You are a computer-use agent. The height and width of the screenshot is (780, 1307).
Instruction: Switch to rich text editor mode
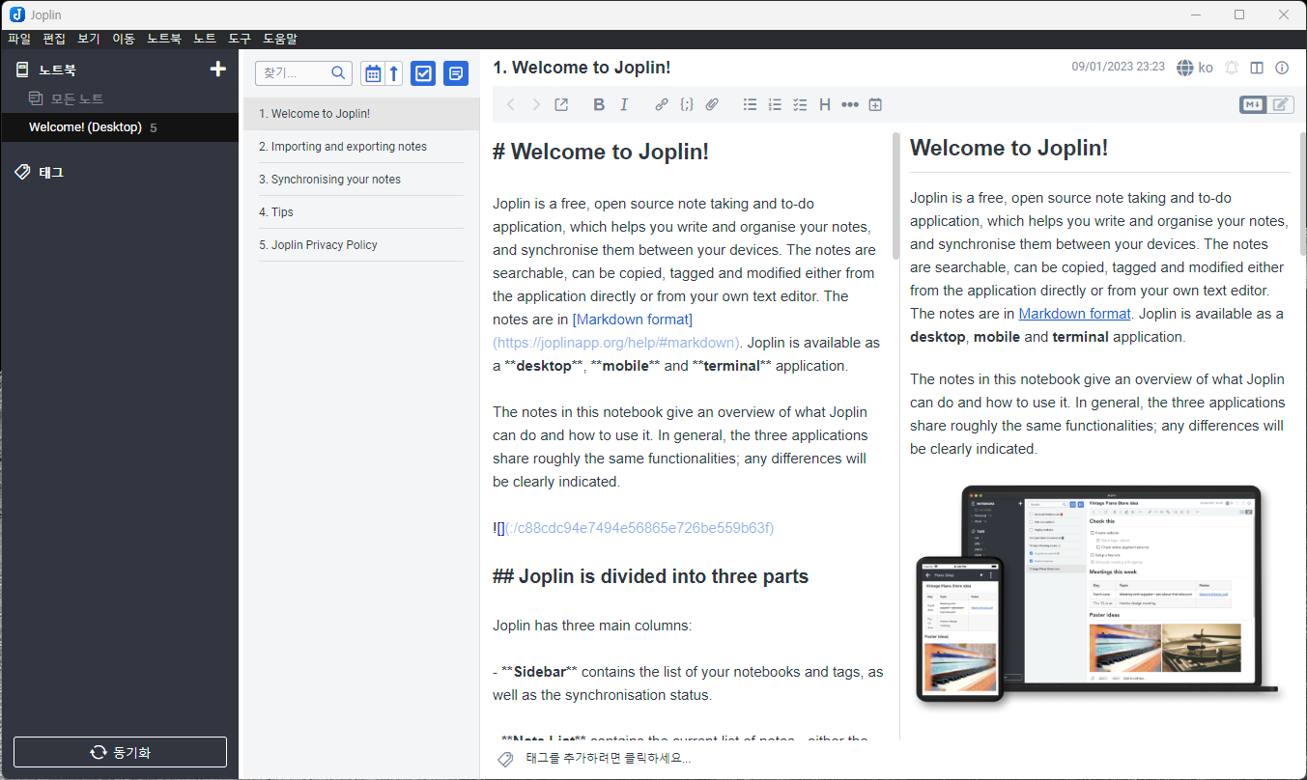[x=1280, y=104]
